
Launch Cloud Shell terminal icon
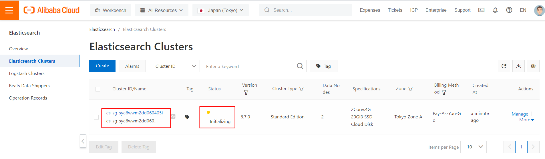coord(481,10)
